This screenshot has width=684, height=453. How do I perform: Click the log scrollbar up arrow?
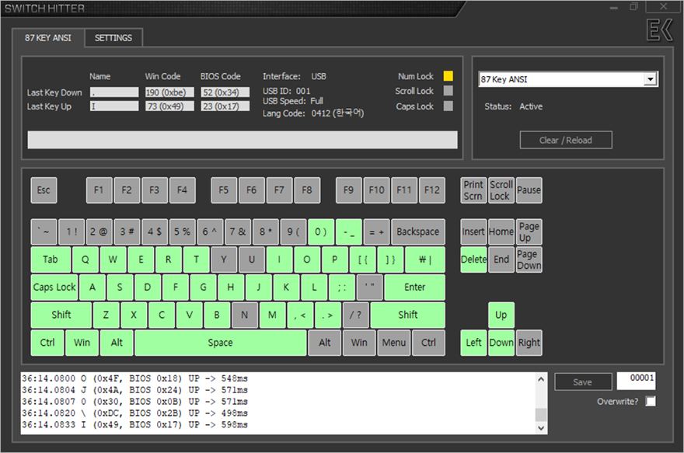[x=541, y=379]
